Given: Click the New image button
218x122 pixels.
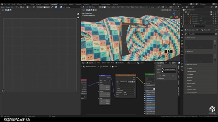Looking at the screenshot, I should pyautogui.click(x=40, y=7).
